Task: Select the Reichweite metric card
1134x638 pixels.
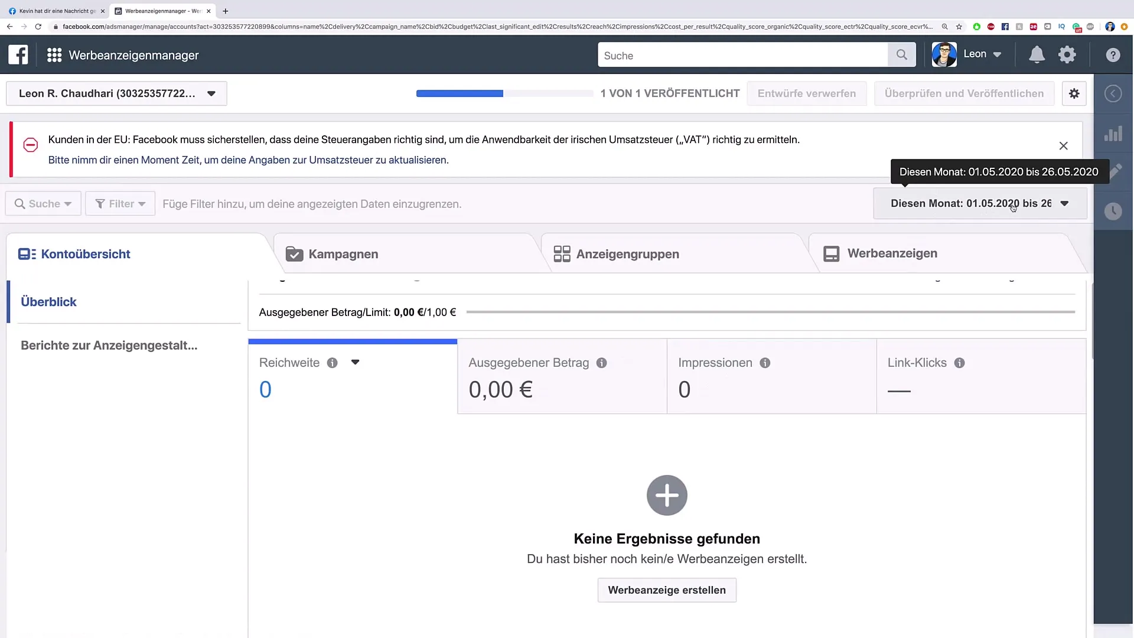Action: [353, 376]
